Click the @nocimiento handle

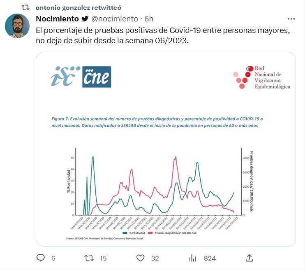[x=114, y=19]
